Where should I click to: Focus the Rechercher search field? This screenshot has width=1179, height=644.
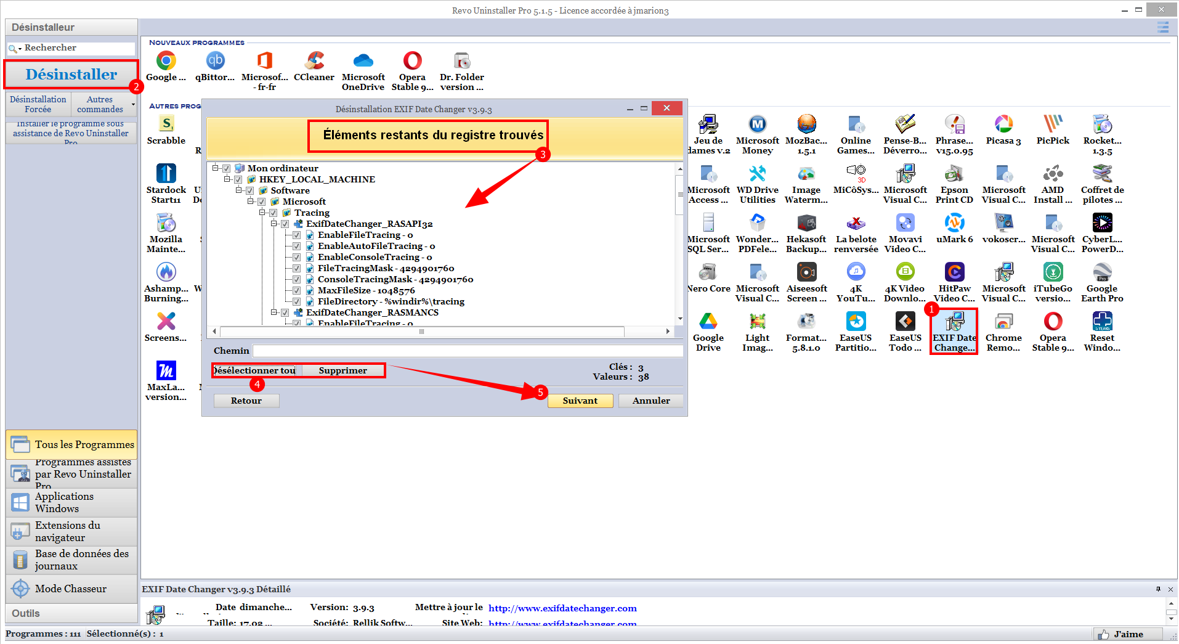(x=78, y=48)
